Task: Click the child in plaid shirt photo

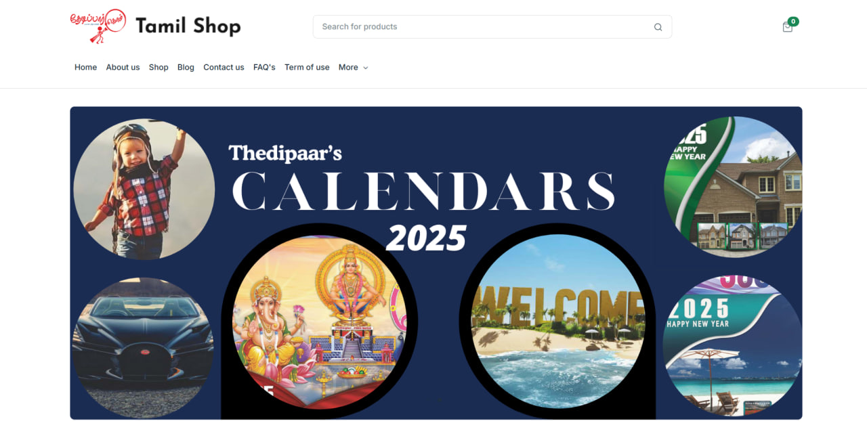Action: point(144,190)
